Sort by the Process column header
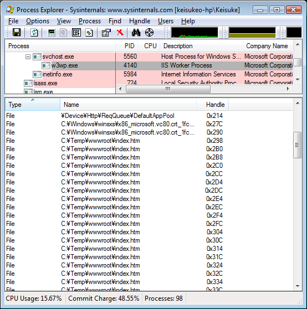The image size is (307, 309). [60, 46]
